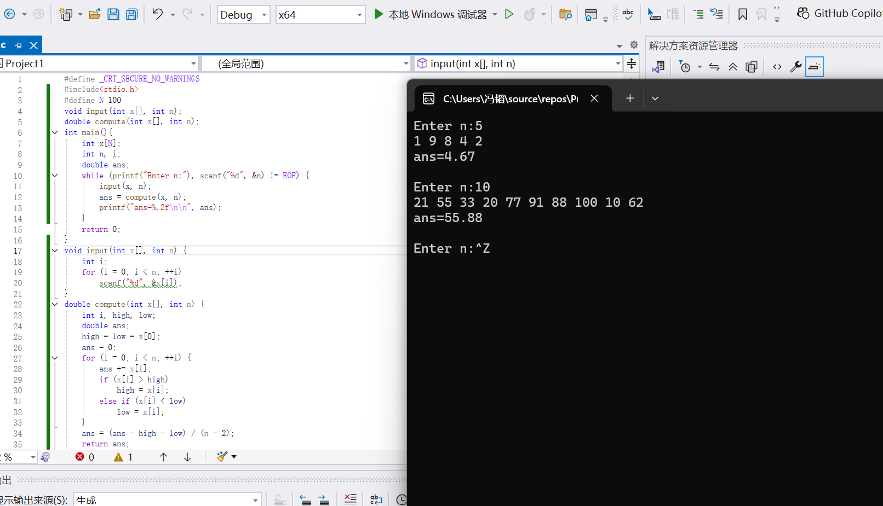Viewport: 883px width, 506px height.
Task: Open the global scope (全局范围) dropdown
Action: click(307, 63)
